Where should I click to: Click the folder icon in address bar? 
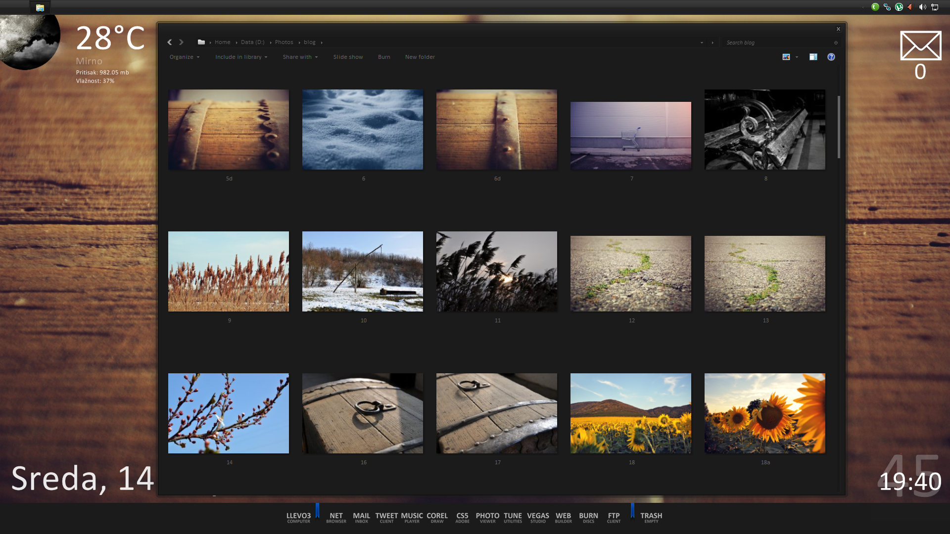tap(201, 43)
